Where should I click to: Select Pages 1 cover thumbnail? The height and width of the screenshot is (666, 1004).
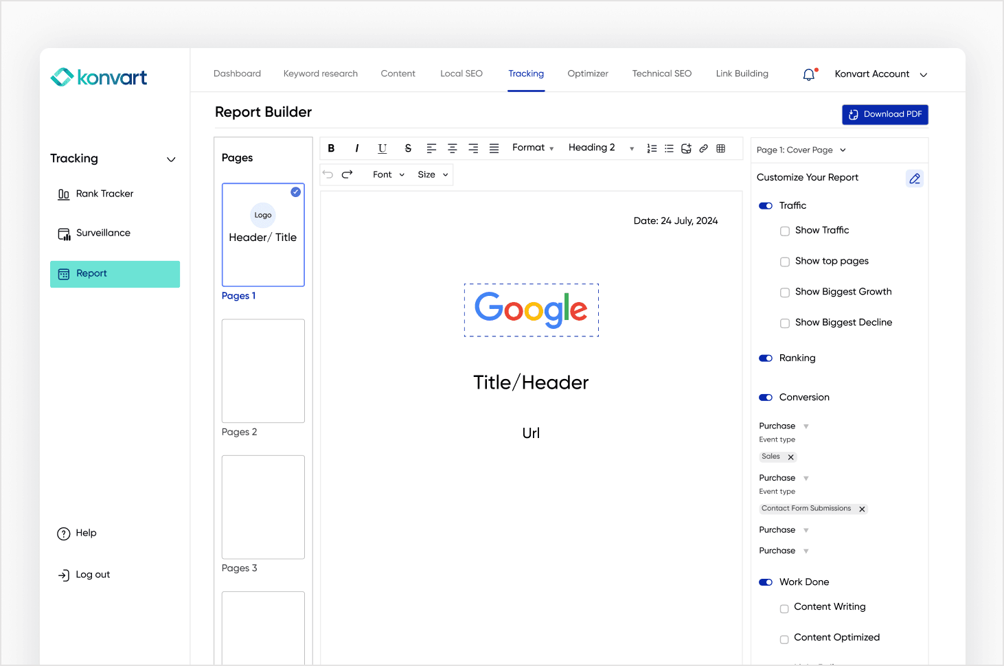pos(263,235)
